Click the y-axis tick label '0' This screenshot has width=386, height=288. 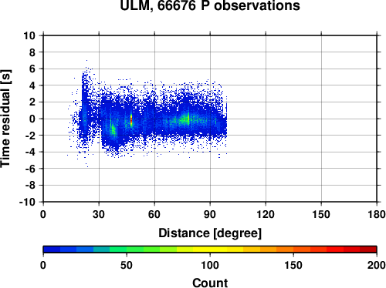coord(32,119)
